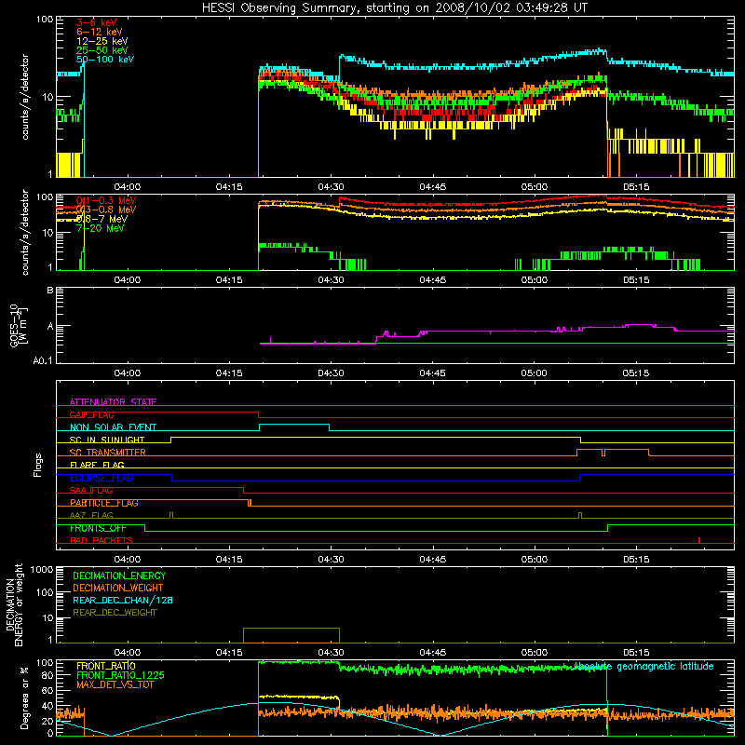Image resolution: width=745 pixels, height=745 pixels.
Task: Select the red 3-6 keV legend label
Action: tap(96, 22)
